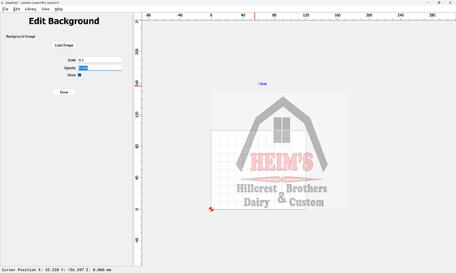Open the Library menu
Image resolution: width=456 pixels, height=273 pixels.
tap(30, 9)
